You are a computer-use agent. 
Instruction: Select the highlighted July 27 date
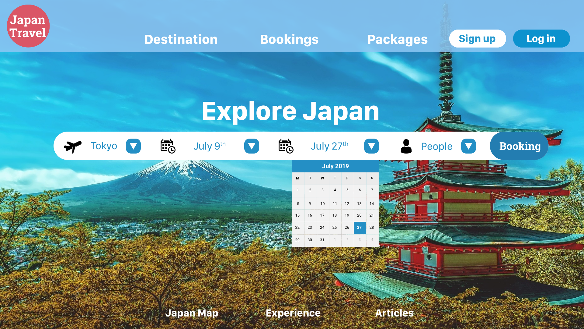point(360,228)
